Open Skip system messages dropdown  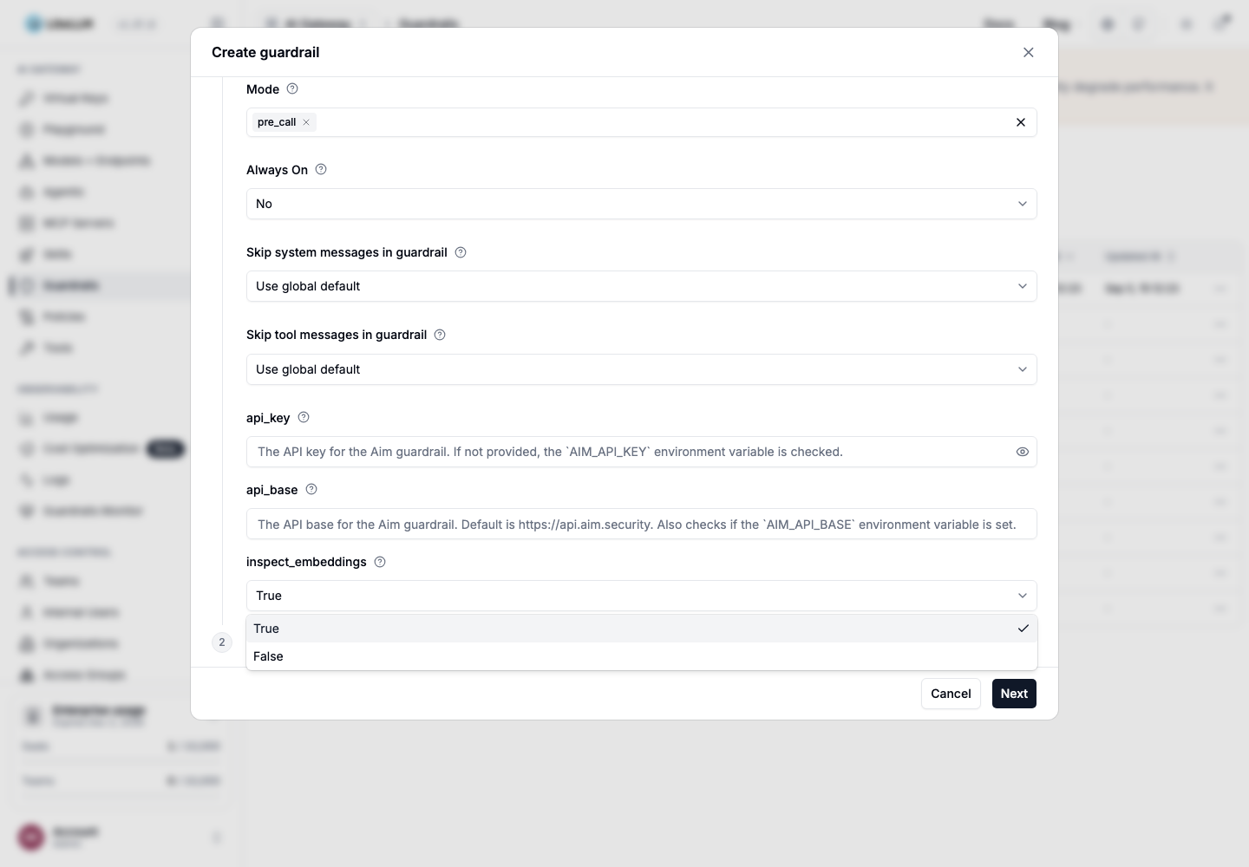click(642, 286)
